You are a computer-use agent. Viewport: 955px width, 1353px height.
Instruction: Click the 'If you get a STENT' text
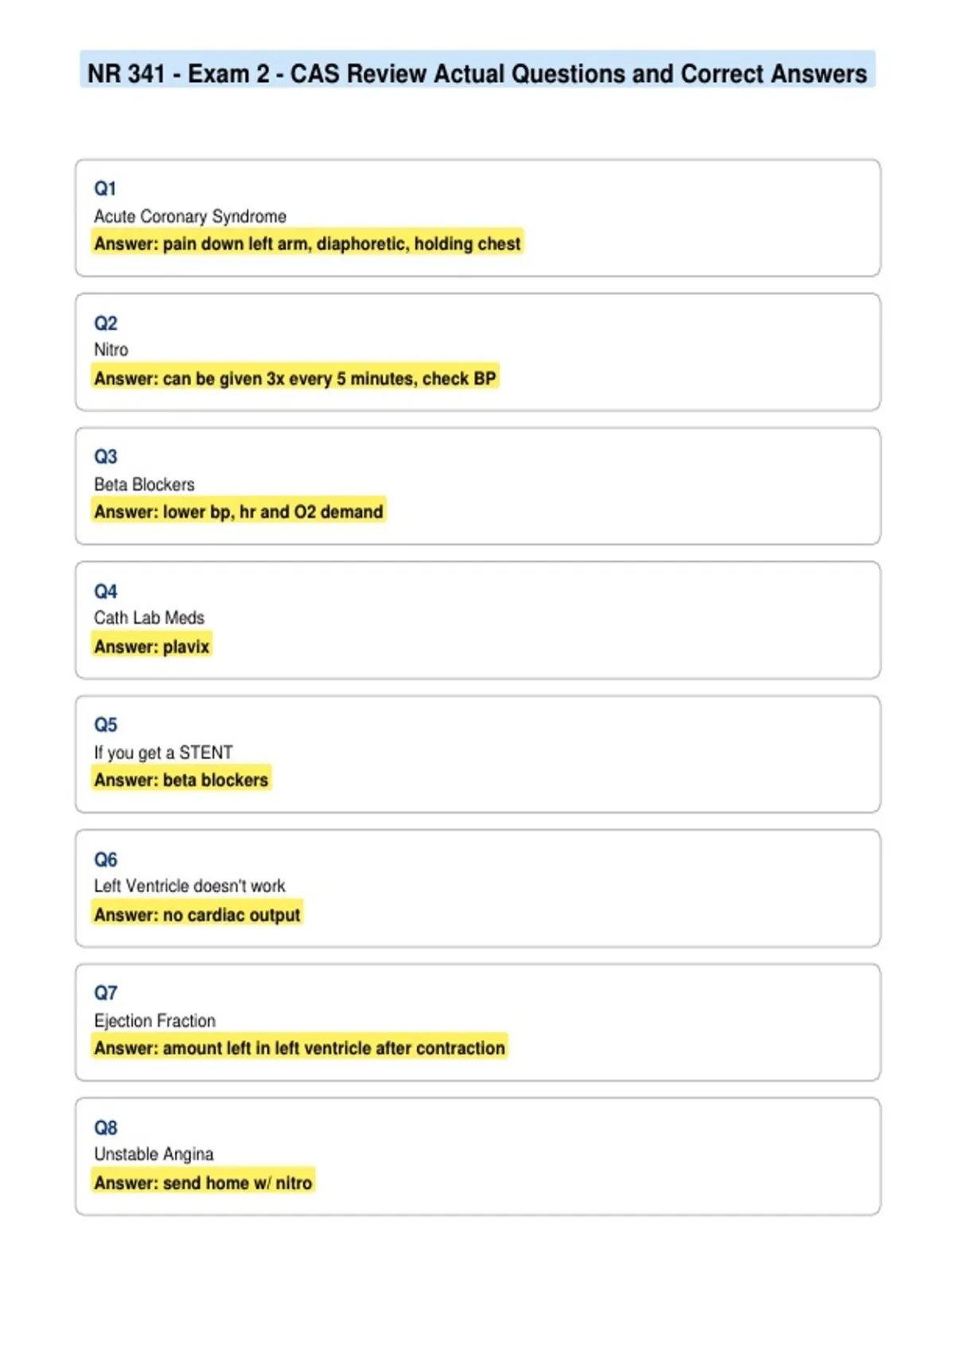[163, 752]
